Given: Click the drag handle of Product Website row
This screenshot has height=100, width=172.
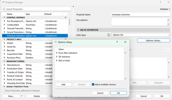Looking at the screenshot, I should pyautogui.click(x=4, y=76).
